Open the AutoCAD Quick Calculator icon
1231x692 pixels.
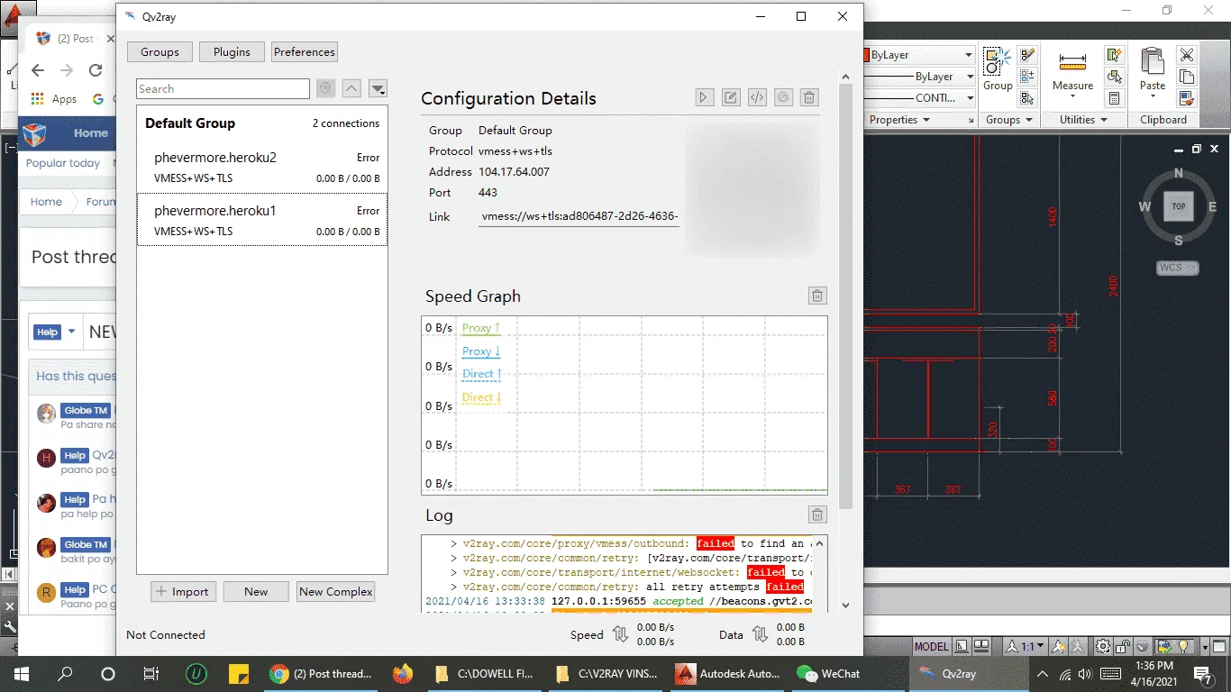pyautogui.click(x=1115, y=98)
